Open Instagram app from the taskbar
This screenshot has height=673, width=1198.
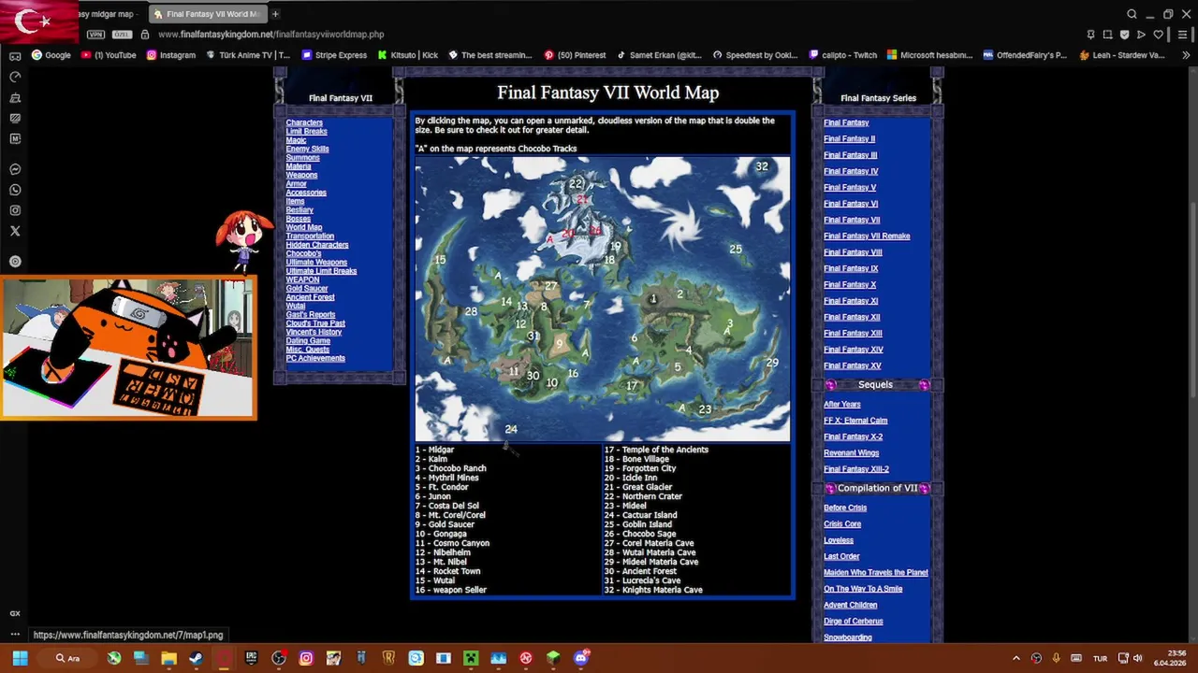(x=306, y=658)
